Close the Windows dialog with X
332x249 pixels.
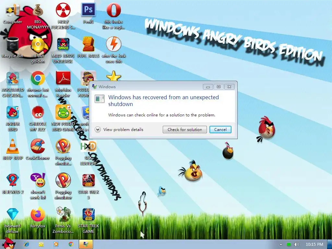click(229, 87)
